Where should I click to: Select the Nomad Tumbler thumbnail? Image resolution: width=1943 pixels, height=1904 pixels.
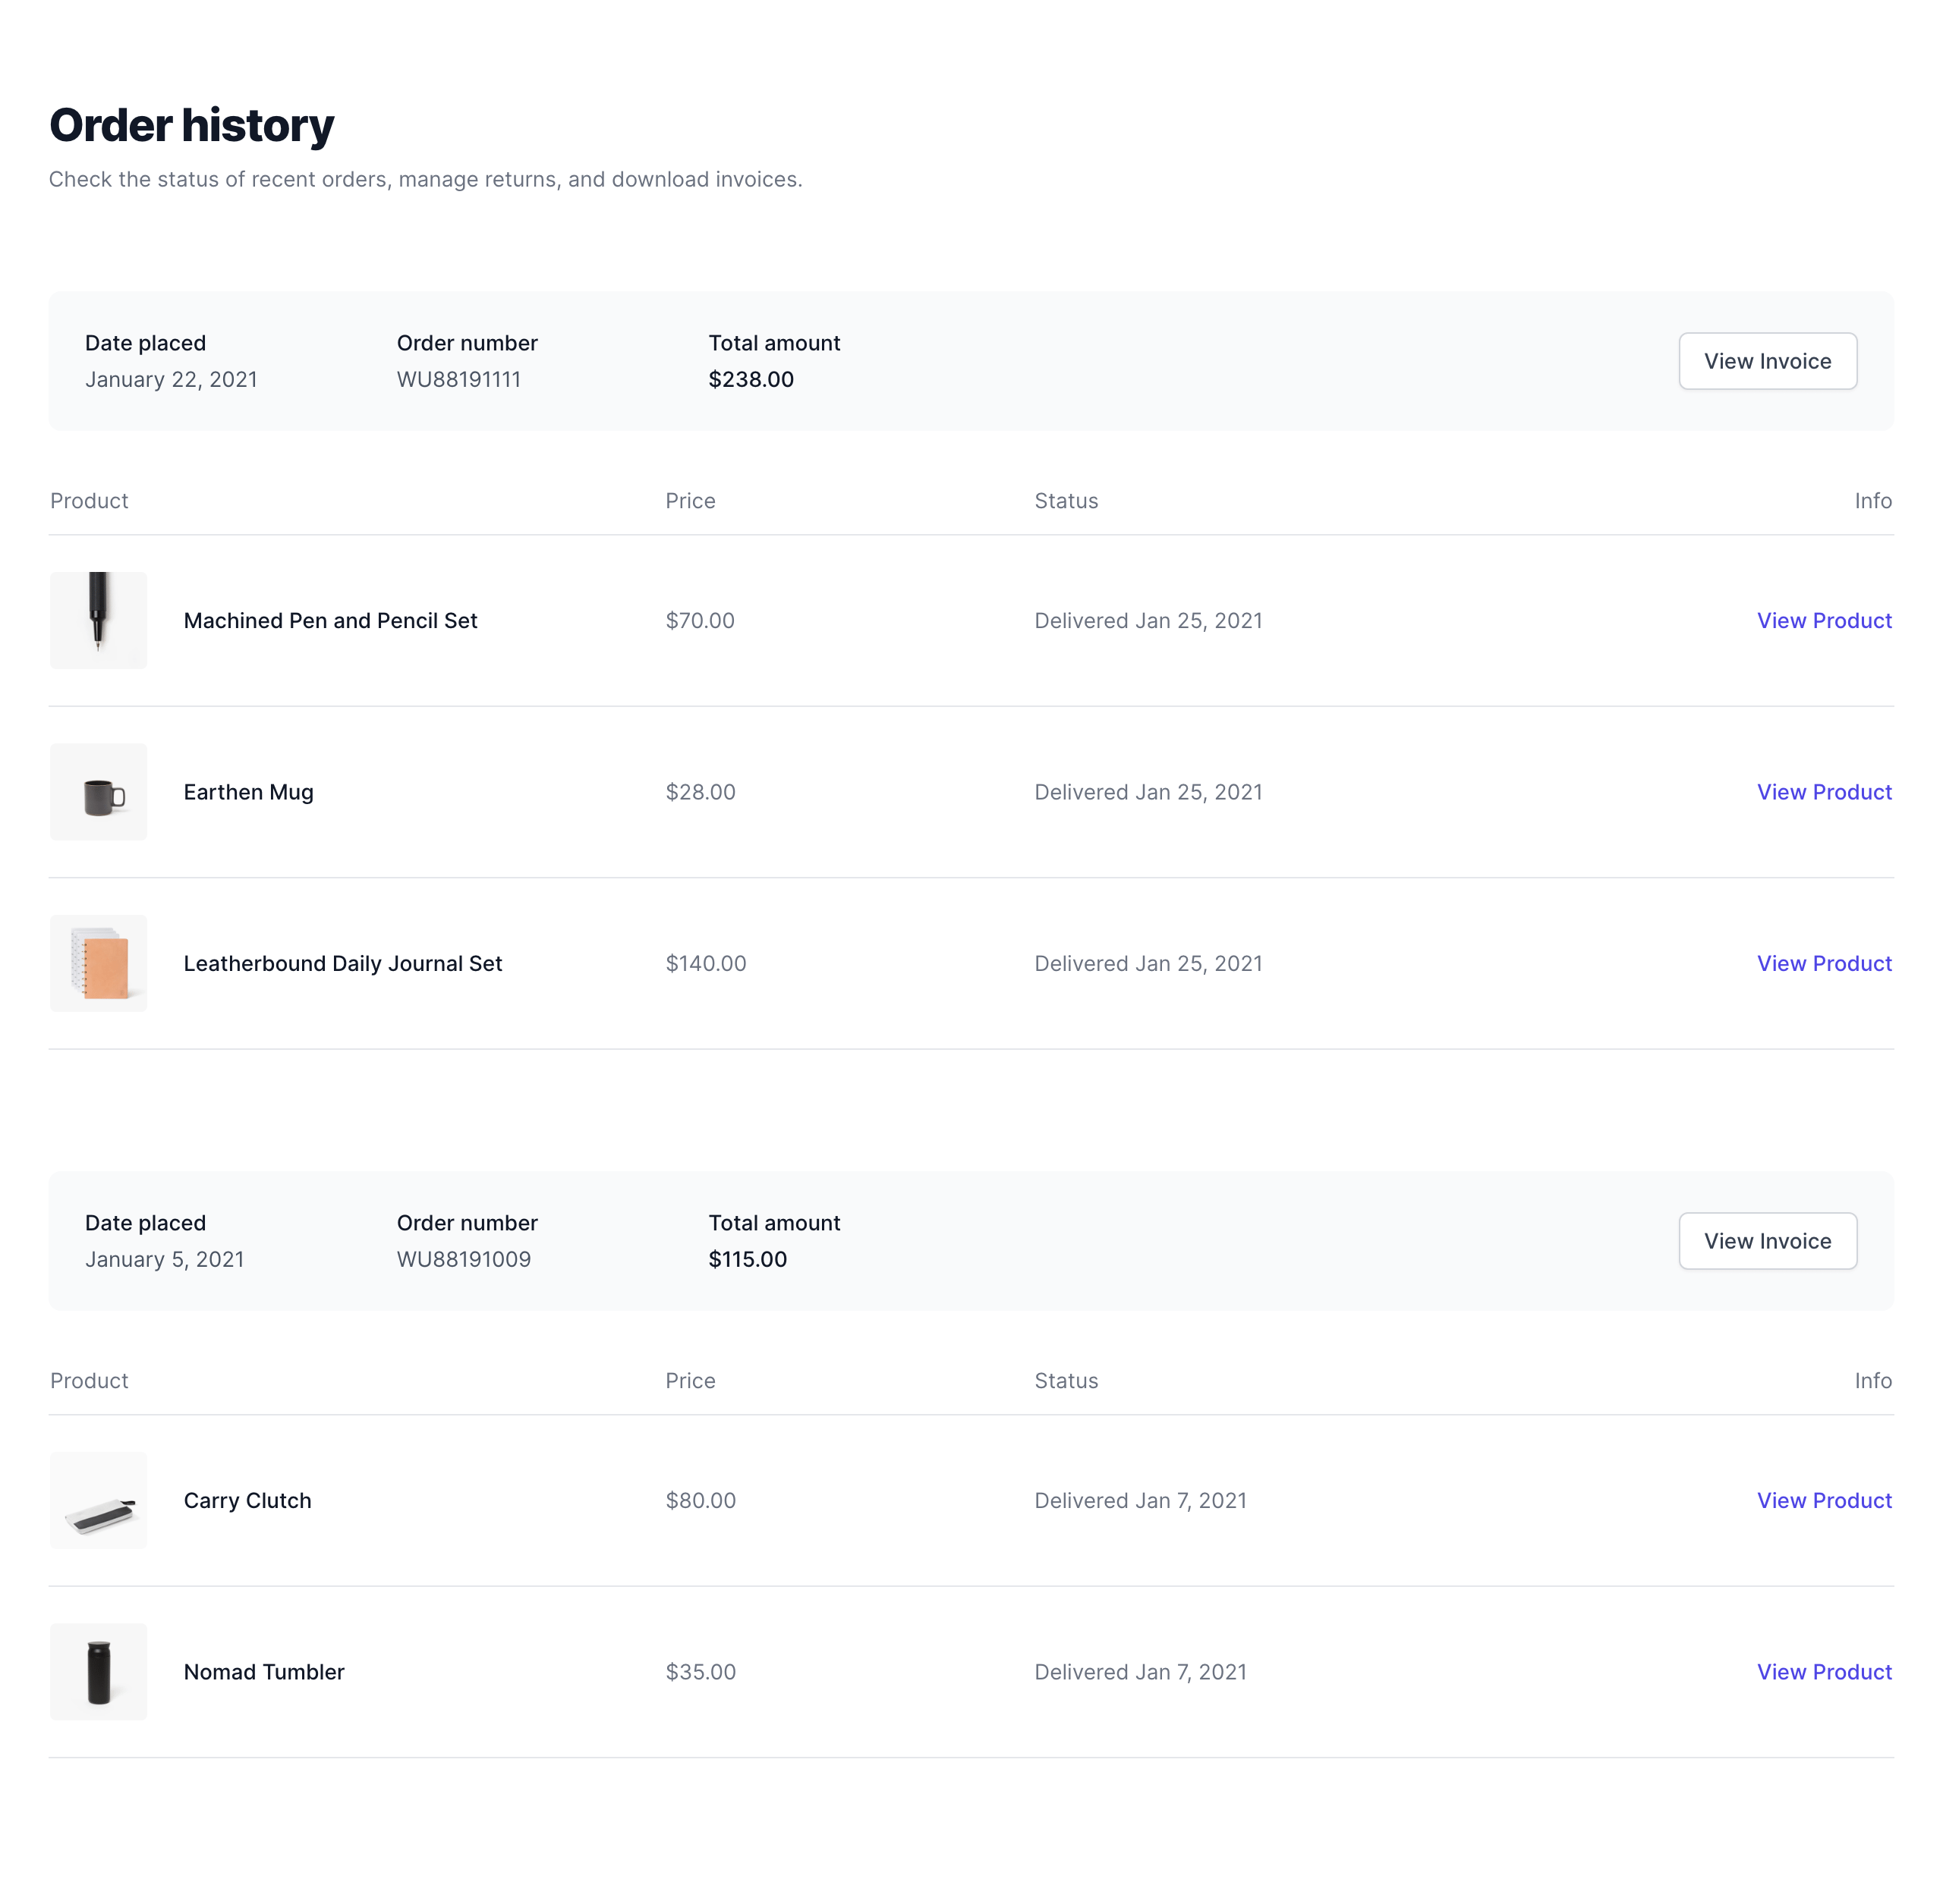coord(98,1672)
